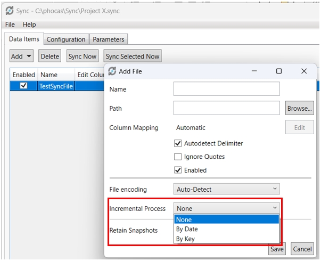Open the File menu
The image size is (321, 261).
pyautogui.click(x=10, y=25)
